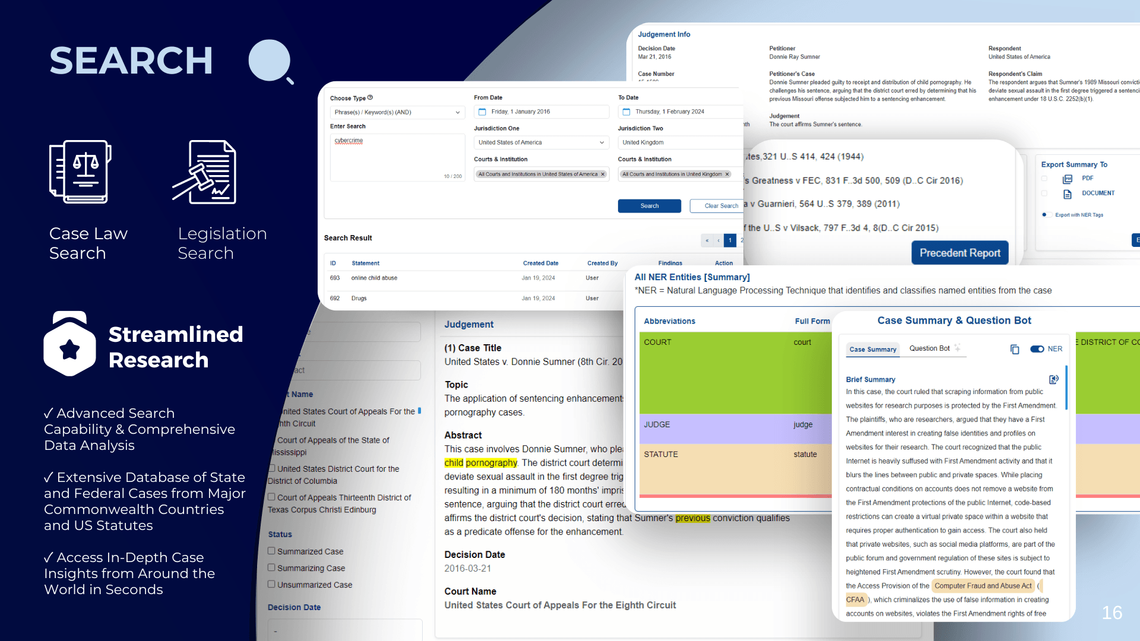Click the read-aloud icon beside Brief Summary
Viewport: 1140px width, 641px height.
1054,379
